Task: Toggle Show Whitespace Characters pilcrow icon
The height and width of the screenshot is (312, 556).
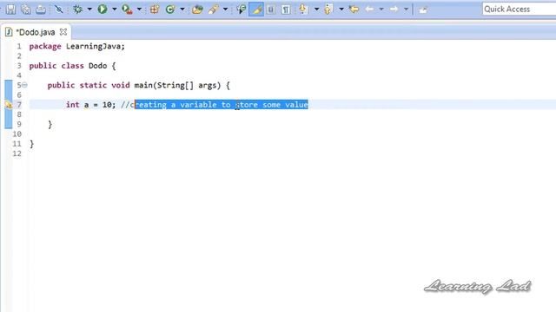Action: [286, 10]
